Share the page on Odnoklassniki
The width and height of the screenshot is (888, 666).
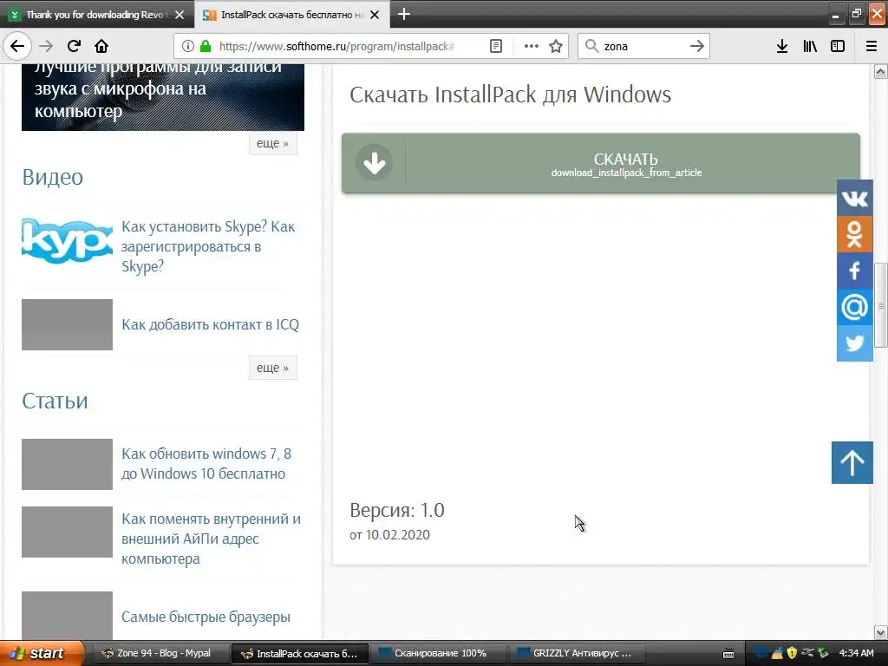[x=854, y=234]
